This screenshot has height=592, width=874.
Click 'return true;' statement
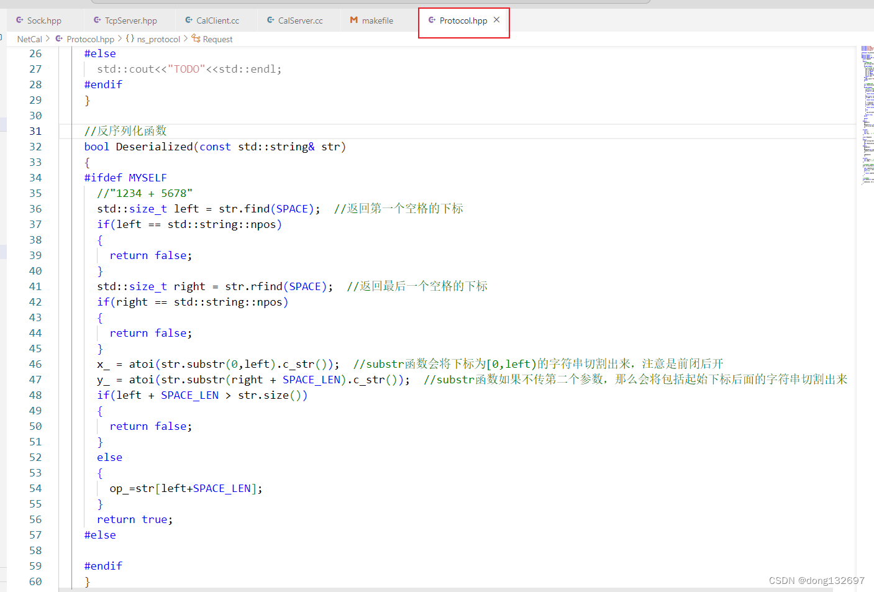click(x=135, y=519)
